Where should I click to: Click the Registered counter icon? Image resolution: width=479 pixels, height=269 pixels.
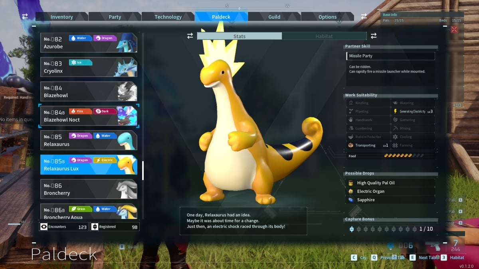(95, 226)
